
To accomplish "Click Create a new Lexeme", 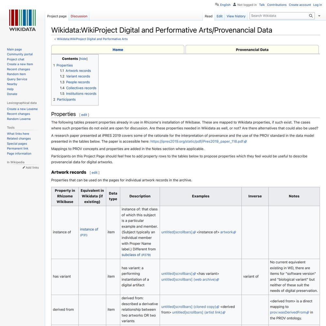I will pyautogui.click(x=22, y=109).
